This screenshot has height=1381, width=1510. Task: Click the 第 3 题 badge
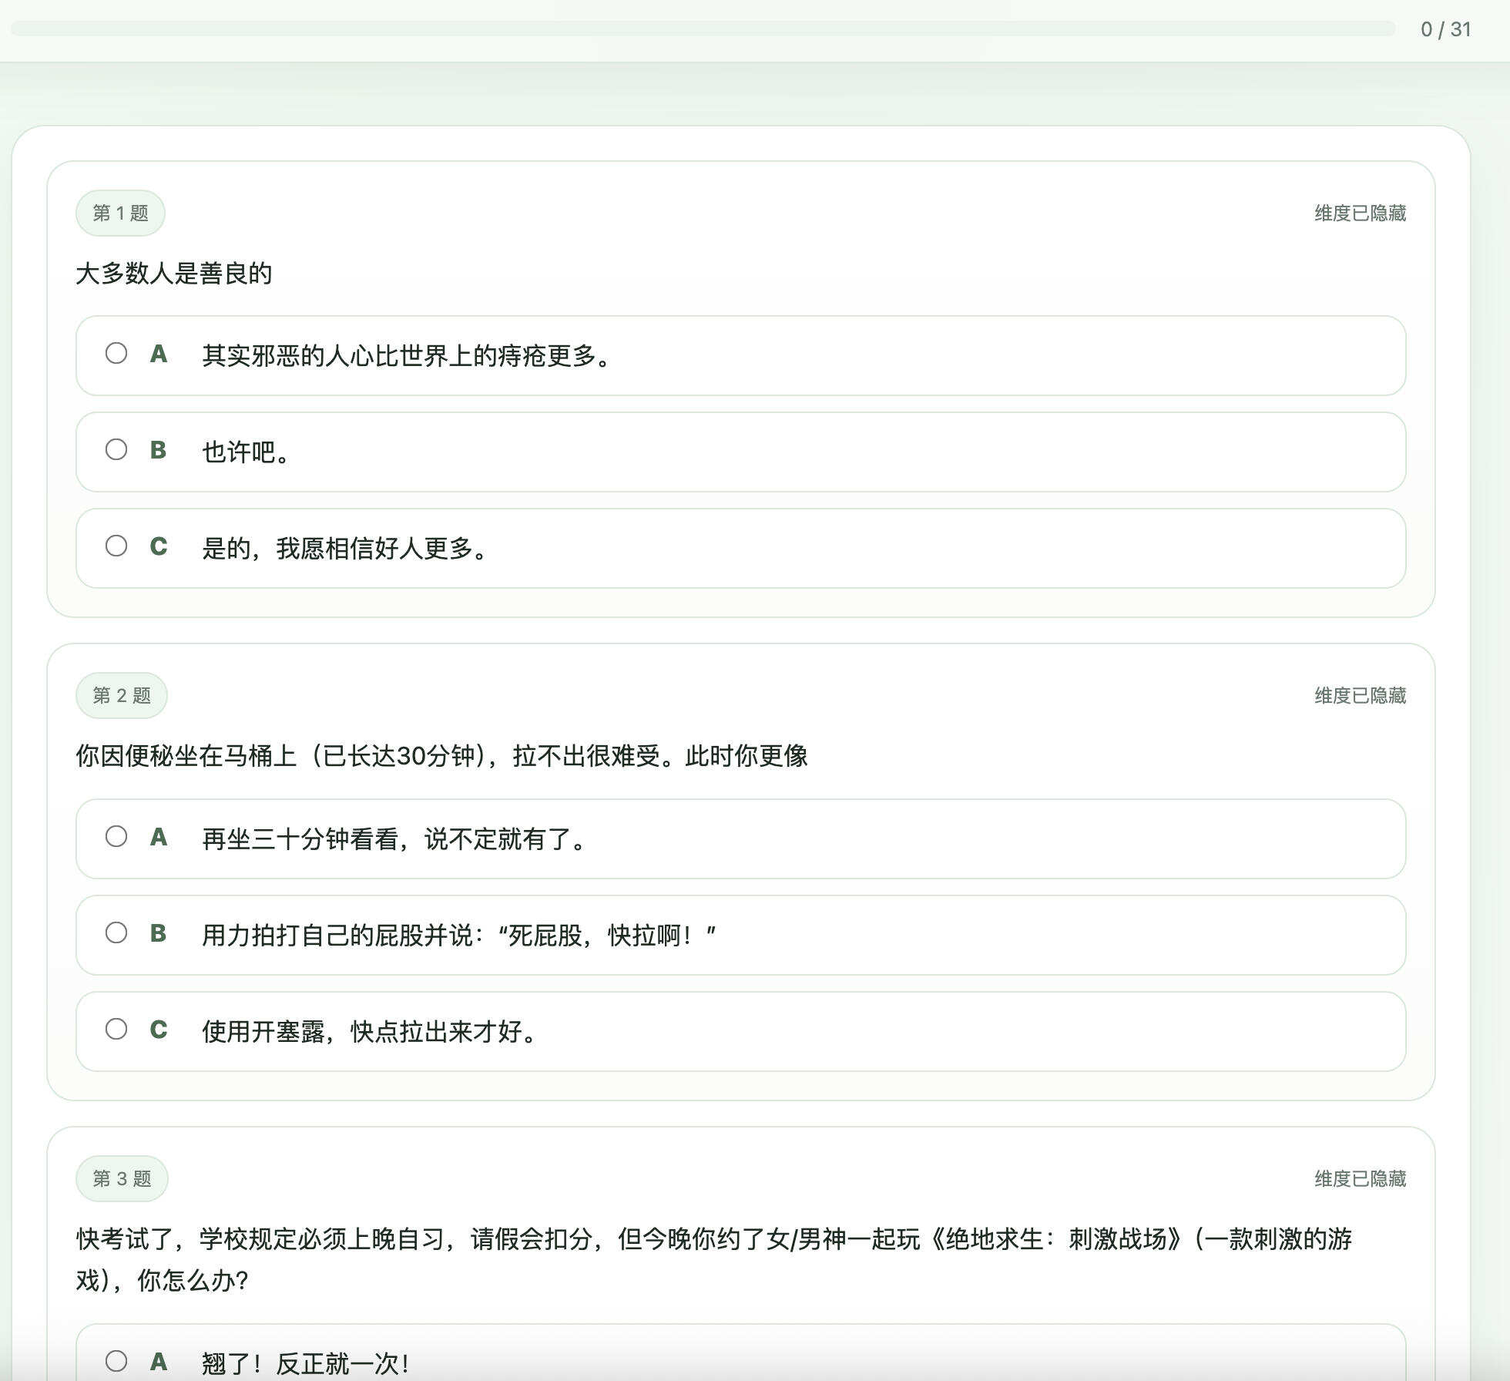121,1178
